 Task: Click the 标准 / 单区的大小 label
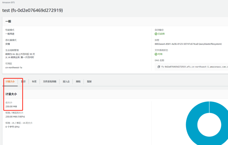(x=14, y=113)
